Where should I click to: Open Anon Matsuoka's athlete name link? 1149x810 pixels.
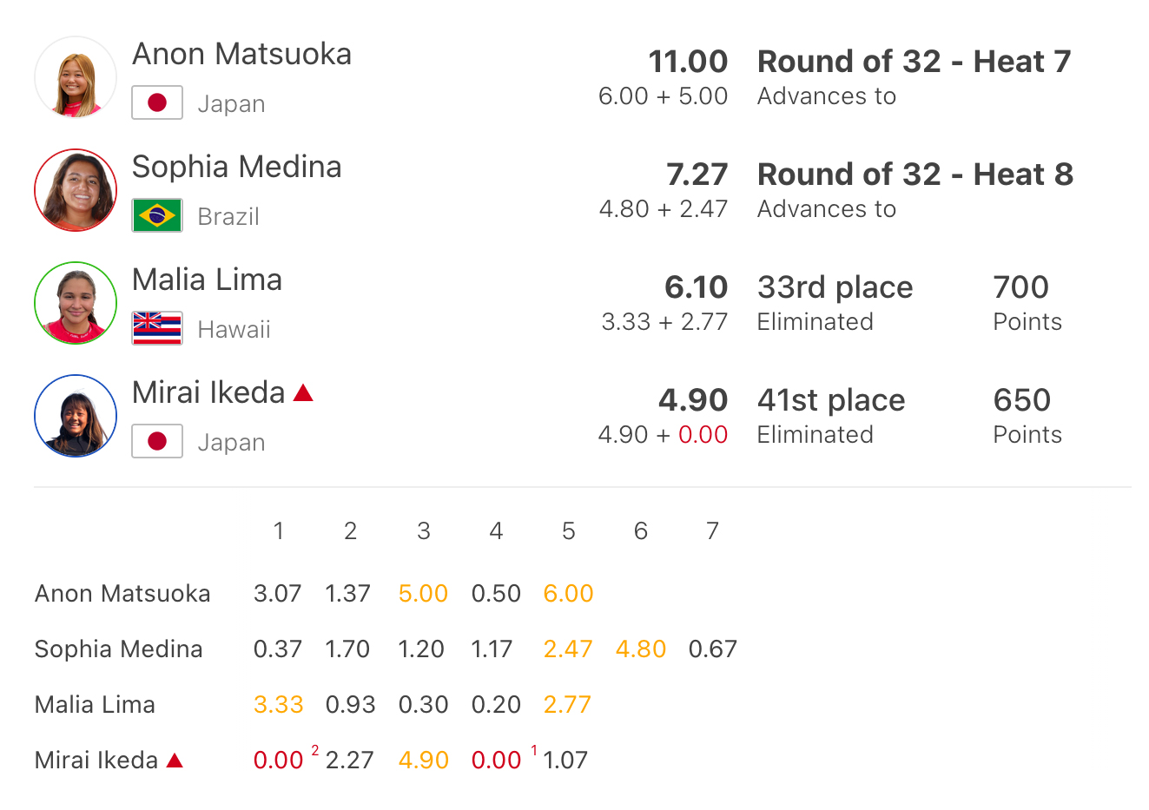coord(241,54)
